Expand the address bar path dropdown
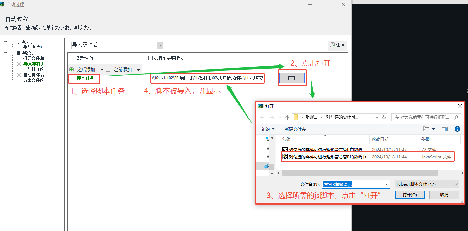 click(x=377, y=117)
